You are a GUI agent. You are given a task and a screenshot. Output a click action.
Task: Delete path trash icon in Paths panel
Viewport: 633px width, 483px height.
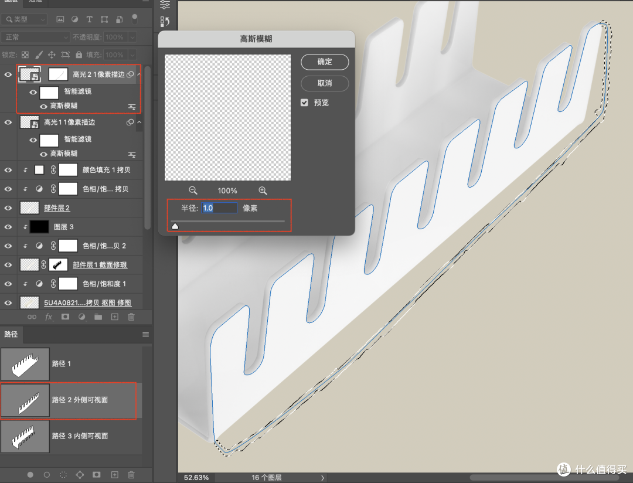131,475
